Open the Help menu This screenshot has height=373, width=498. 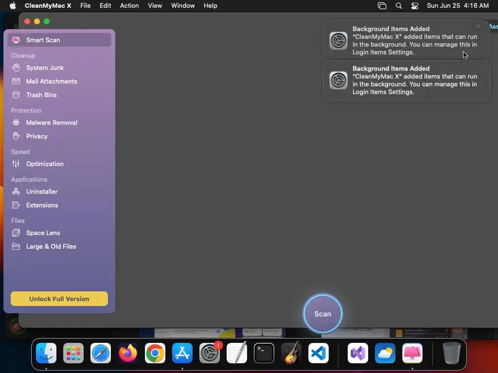click(x=210, y=6)
